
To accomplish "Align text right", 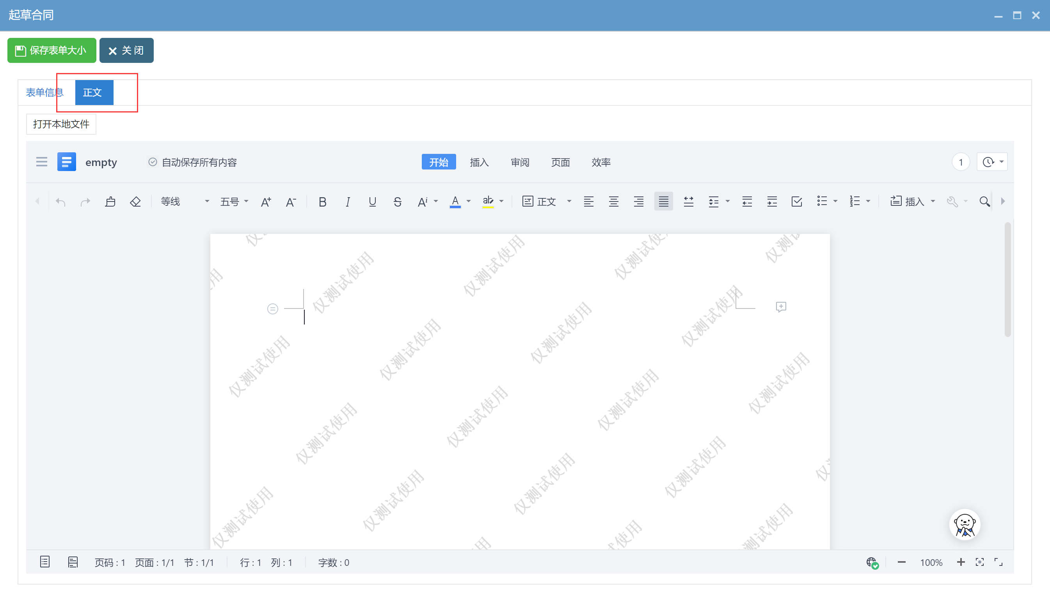I will coord(638,202).
